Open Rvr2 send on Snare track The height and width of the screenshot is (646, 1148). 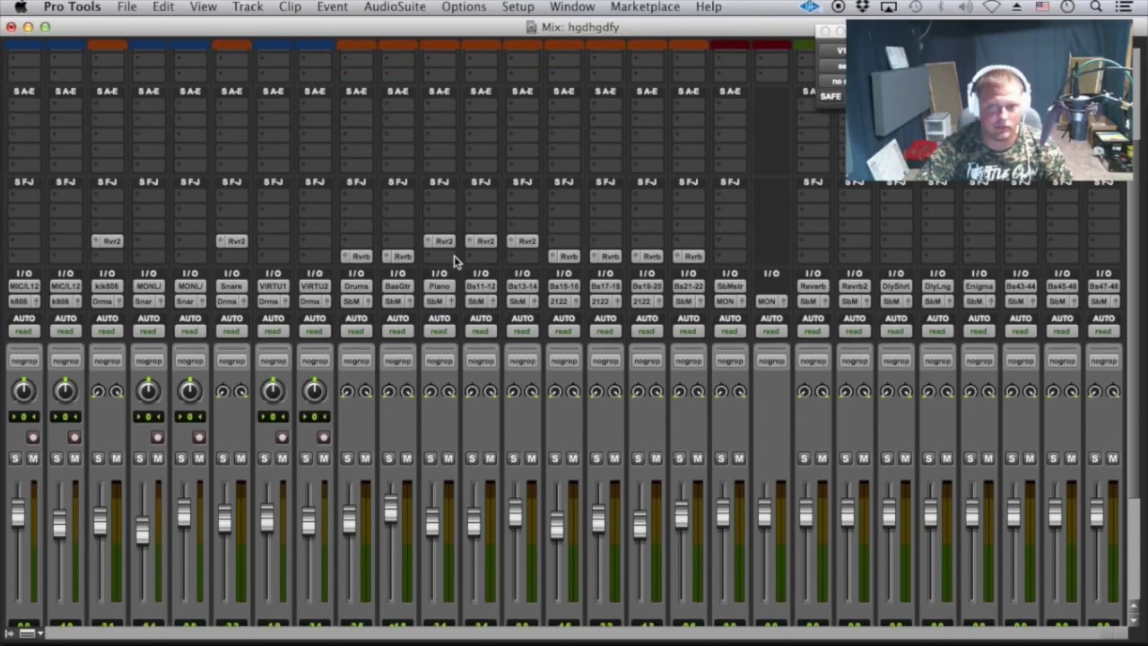(231, 241)
